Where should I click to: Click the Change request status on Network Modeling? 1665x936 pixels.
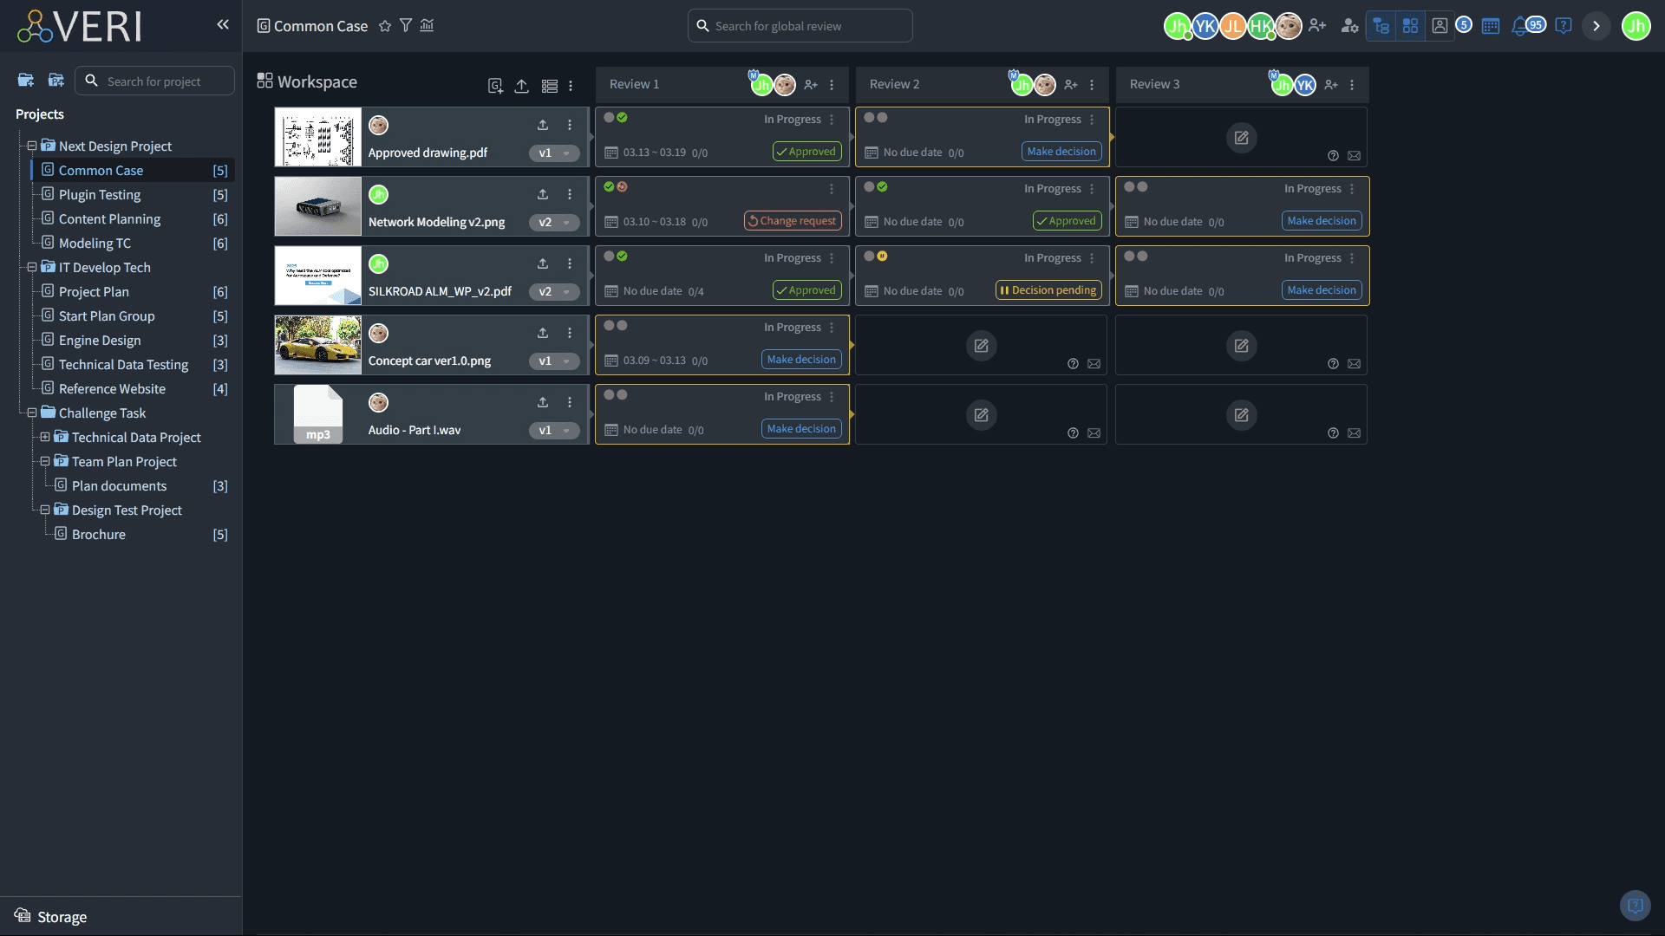(791, 220)
